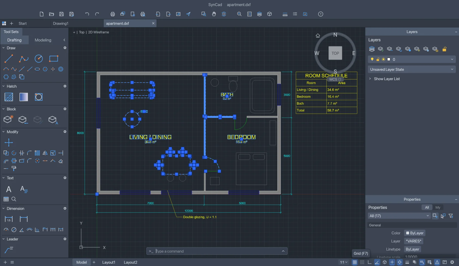Collapse the Hatch tool section
This screenshot has width=459, height=266.
coord(4,86)
